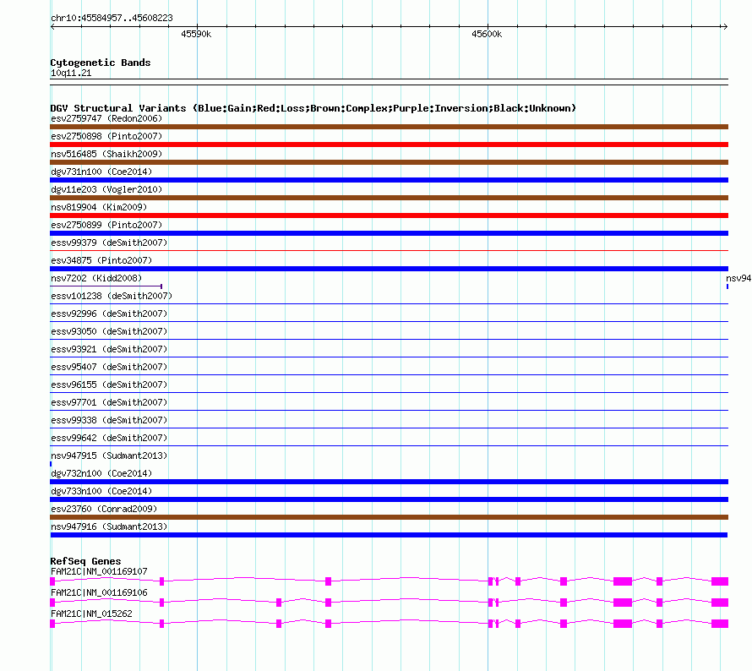Select the esv23760 (Conrad2009) brown bar
Image resolution: width=752 pixels, height=671 pixels.
[x=389, y=517]
